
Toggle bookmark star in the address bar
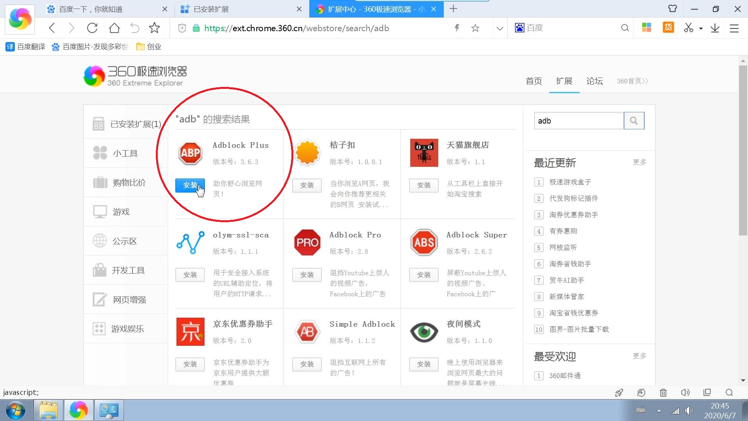[475, 28]
